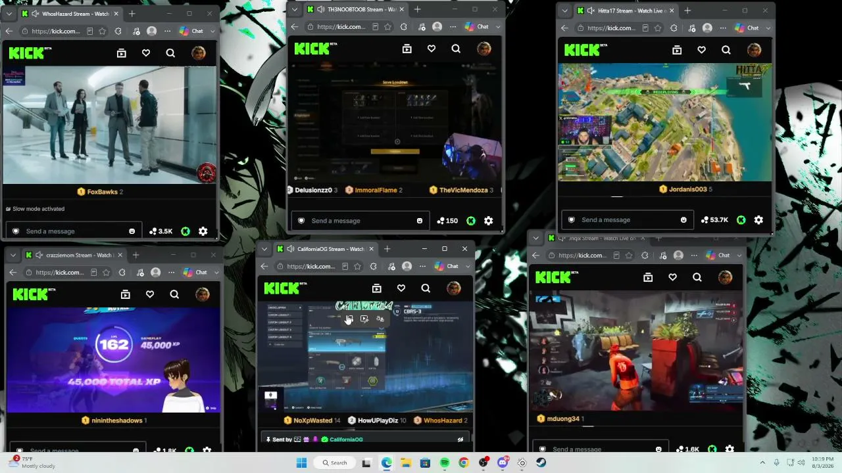Mute the TH3NOOBTOOB Stream tab audio
Screen dimensions: 842x473
pyautogui.click(x=320, y=9)
